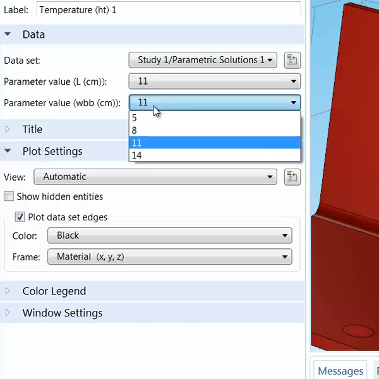The image size is (379, 379).
Task: Toggle Show hidden entities checkbox
Action: point(9,196)
